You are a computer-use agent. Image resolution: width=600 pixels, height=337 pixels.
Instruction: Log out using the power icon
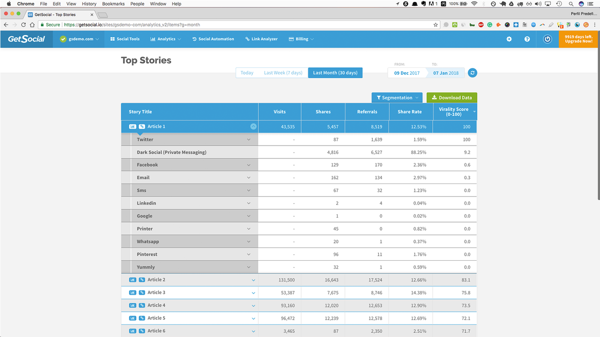coord(547,39)
